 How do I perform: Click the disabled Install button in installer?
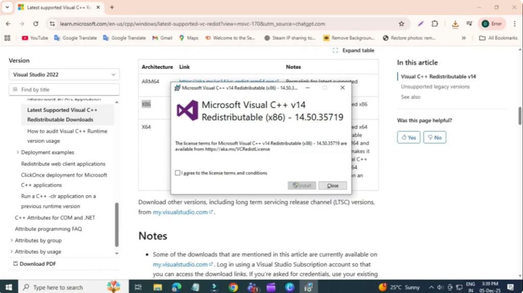302,186
